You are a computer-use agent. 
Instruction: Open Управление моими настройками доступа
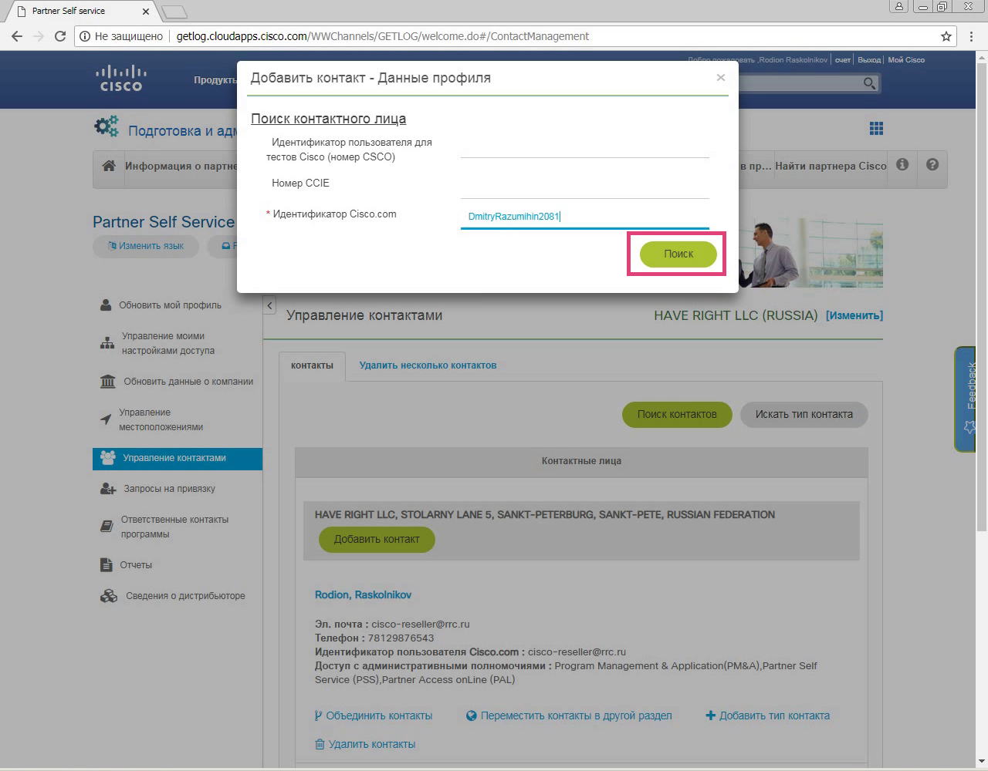pos(167,343)
